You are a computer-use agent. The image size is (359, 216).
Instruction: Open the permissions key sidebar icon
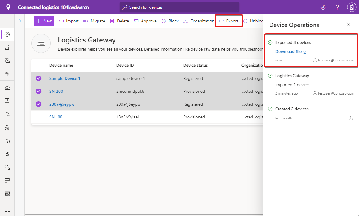(7, 167)
